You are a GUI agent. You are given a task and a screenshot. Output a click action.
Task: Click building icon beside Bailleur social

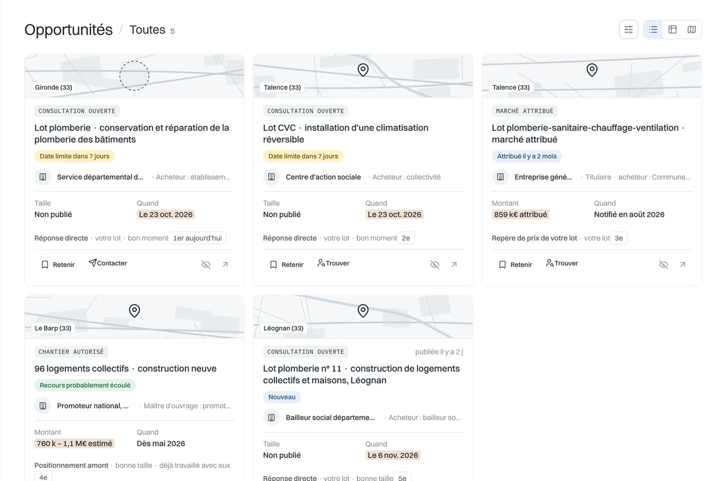[x=271, y=417]
